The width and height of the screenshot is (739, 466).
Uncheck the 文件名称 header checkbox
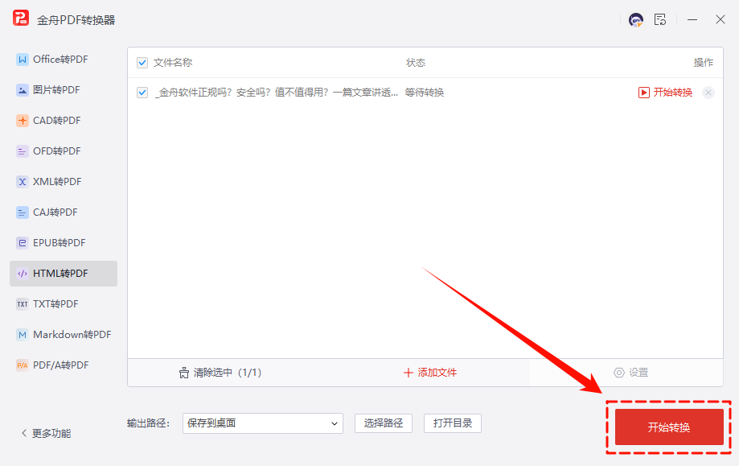point(142,62)
